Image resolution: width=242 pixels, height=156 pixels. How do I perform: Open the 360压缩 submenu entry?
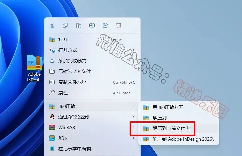(x=92, y=106)
